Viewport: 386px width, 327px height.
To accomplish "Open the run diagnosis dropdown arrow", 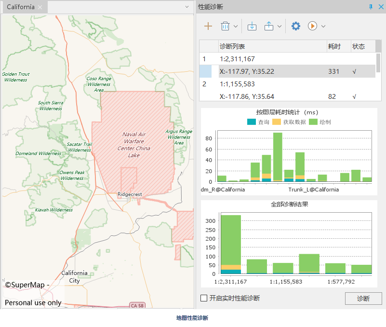I will [323, 26].
